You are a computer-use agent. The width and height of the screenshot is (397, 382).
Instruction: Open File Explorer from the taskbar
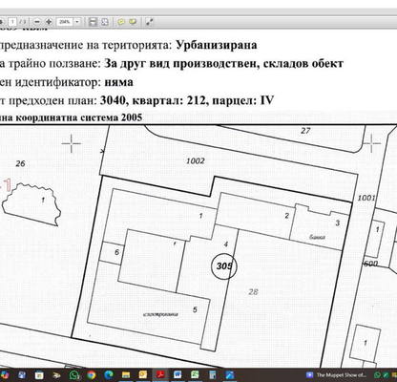126,375
